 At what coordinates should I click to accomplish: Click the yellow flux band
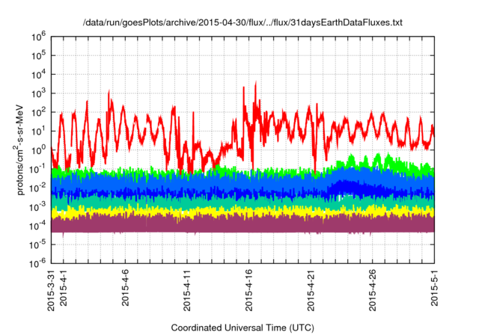point(242,212)
